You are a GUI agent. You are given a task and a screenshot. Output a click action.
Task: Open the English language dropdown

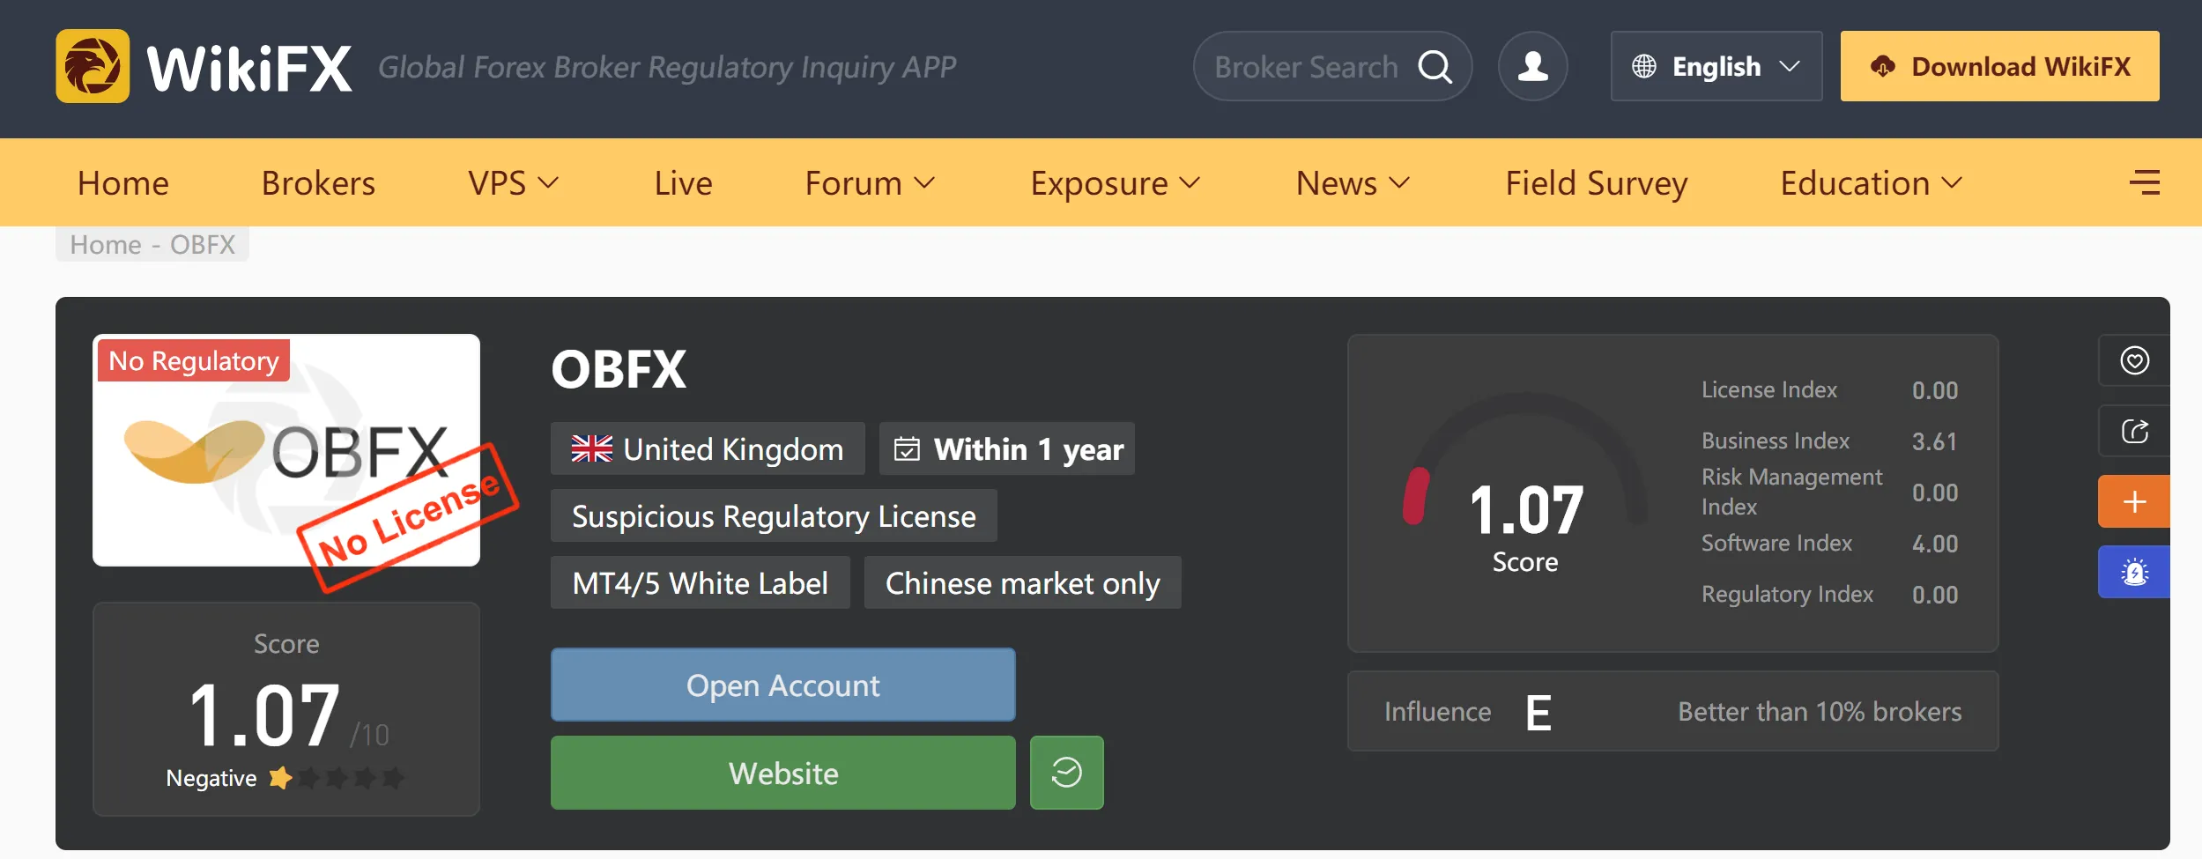pyautogui.click(x=1716, y=66)
